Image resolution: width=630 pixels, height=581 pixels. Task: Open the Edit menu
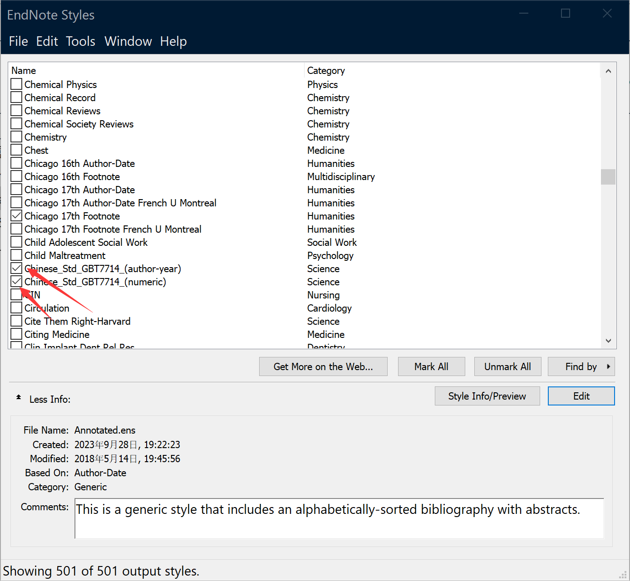47,41
